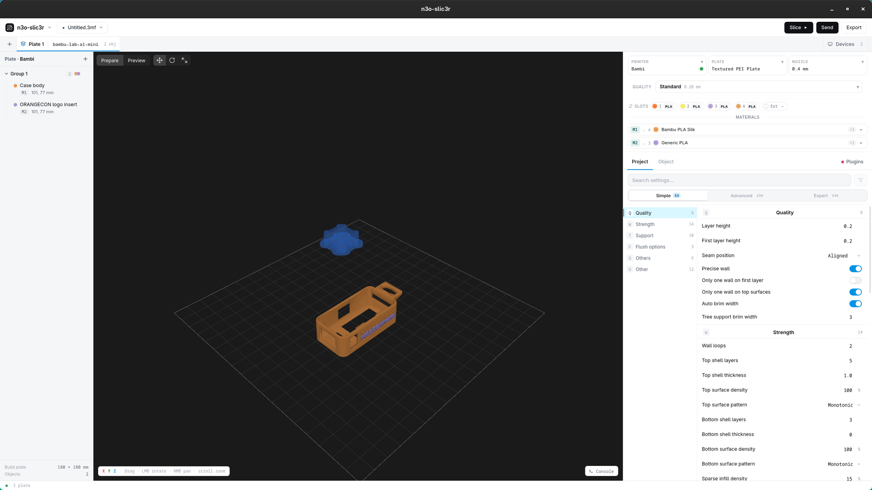Click the layers icon on the Plate 1 tab

pos(23,44)
